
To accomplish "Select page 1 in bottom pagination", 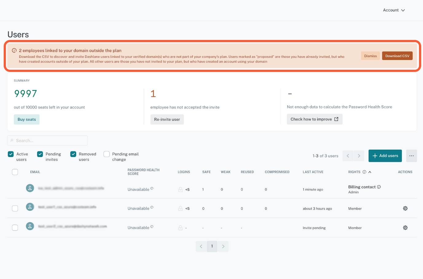I will click(212, 246).
